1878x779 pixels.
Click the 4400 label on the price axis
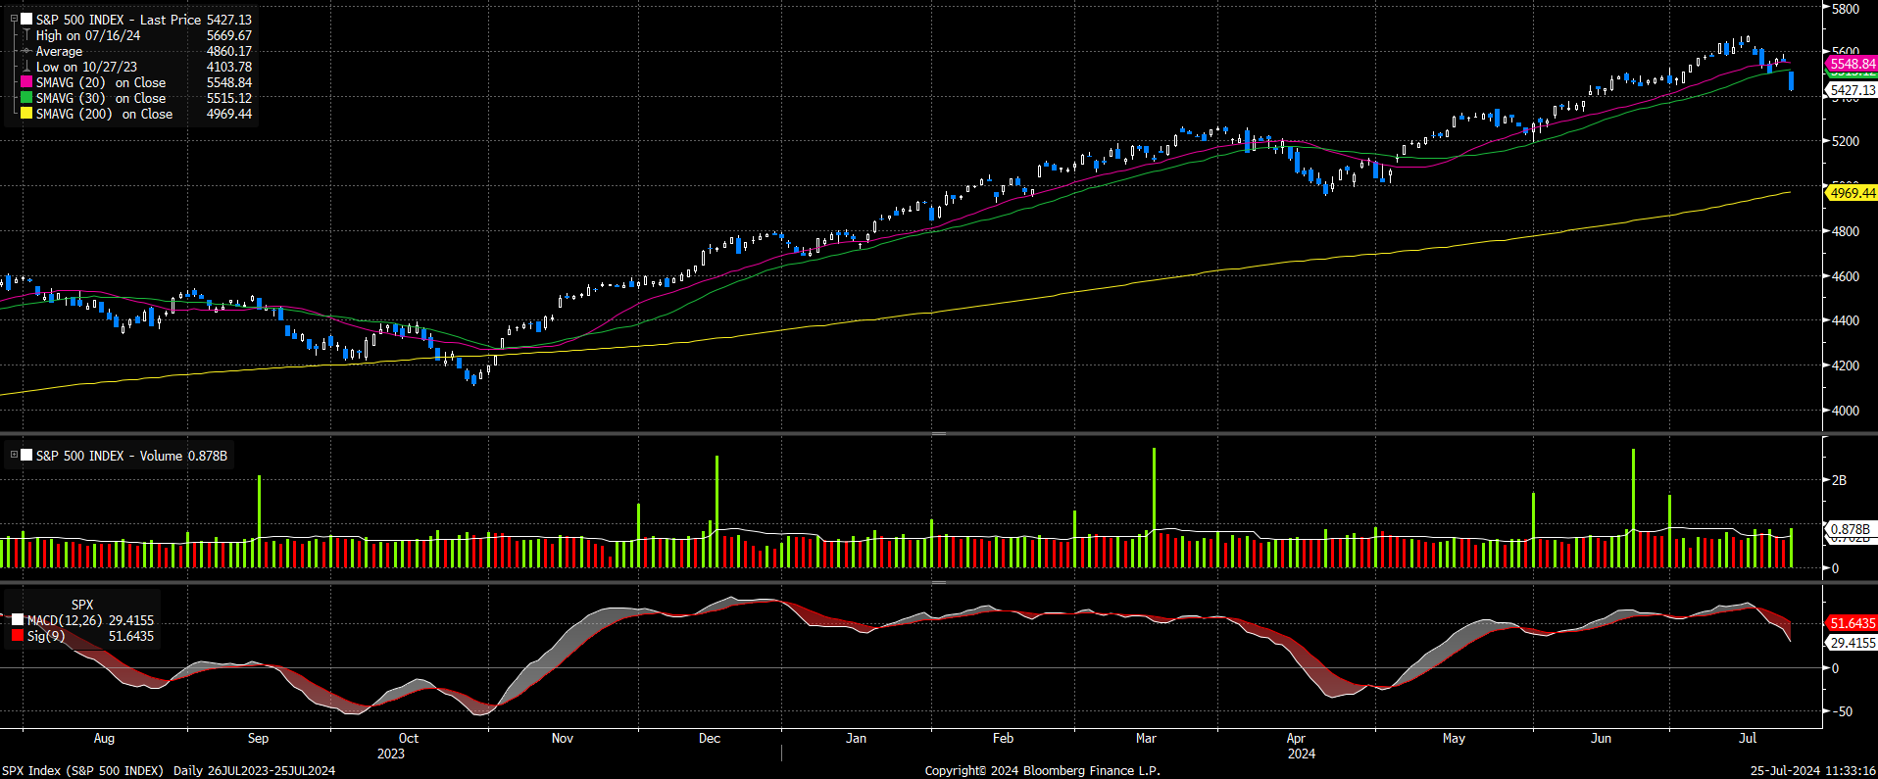1845,320
